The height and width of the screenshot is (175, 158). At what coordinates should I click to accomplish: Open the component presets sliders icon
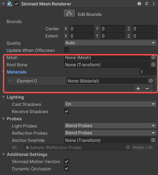point(146,4)
